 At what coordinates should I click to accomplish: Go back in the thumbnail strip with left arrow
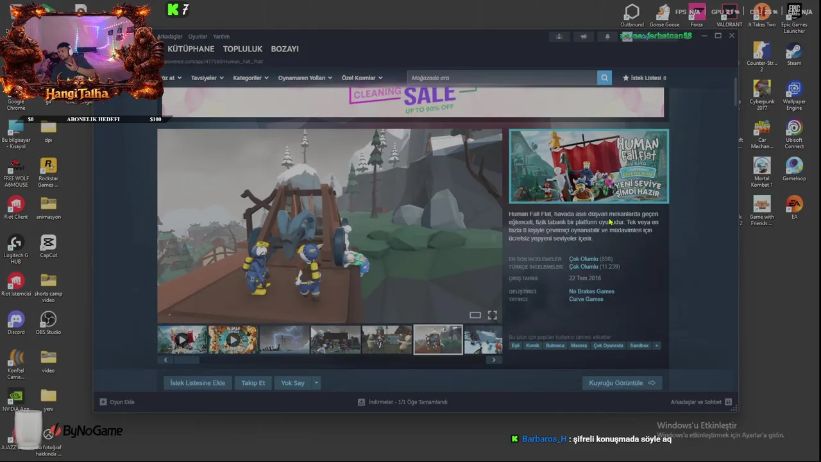click(165, 360)
